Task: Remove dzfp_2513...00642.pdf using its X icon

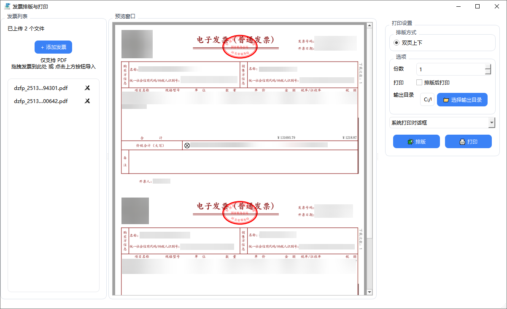Action: (87, 101)
